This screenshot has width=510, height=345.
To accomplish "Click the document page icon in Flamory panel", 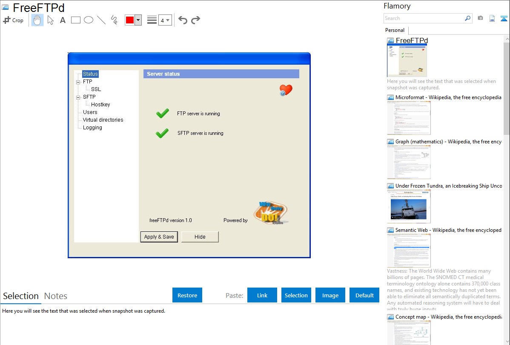I will pyautogui.click(x=492, y=18).
